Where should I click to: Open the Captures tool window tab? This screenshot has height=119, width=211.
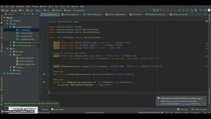point(1,47)
